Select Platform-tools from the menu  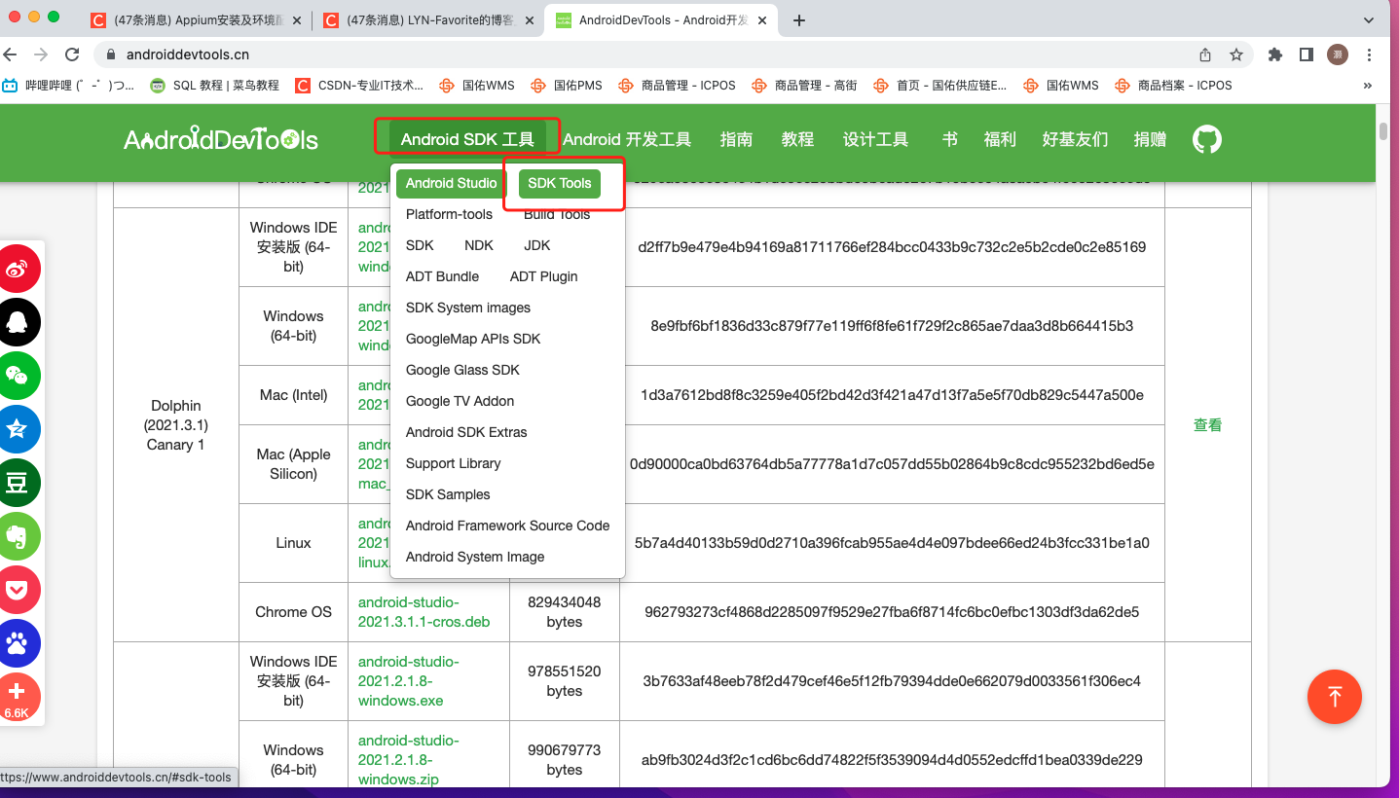449,214
